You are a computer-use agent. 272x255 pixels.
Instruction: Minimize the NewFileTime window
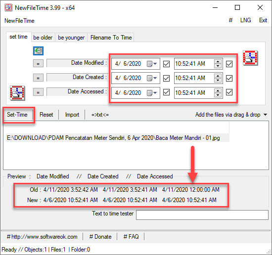[x=215, y=7]
